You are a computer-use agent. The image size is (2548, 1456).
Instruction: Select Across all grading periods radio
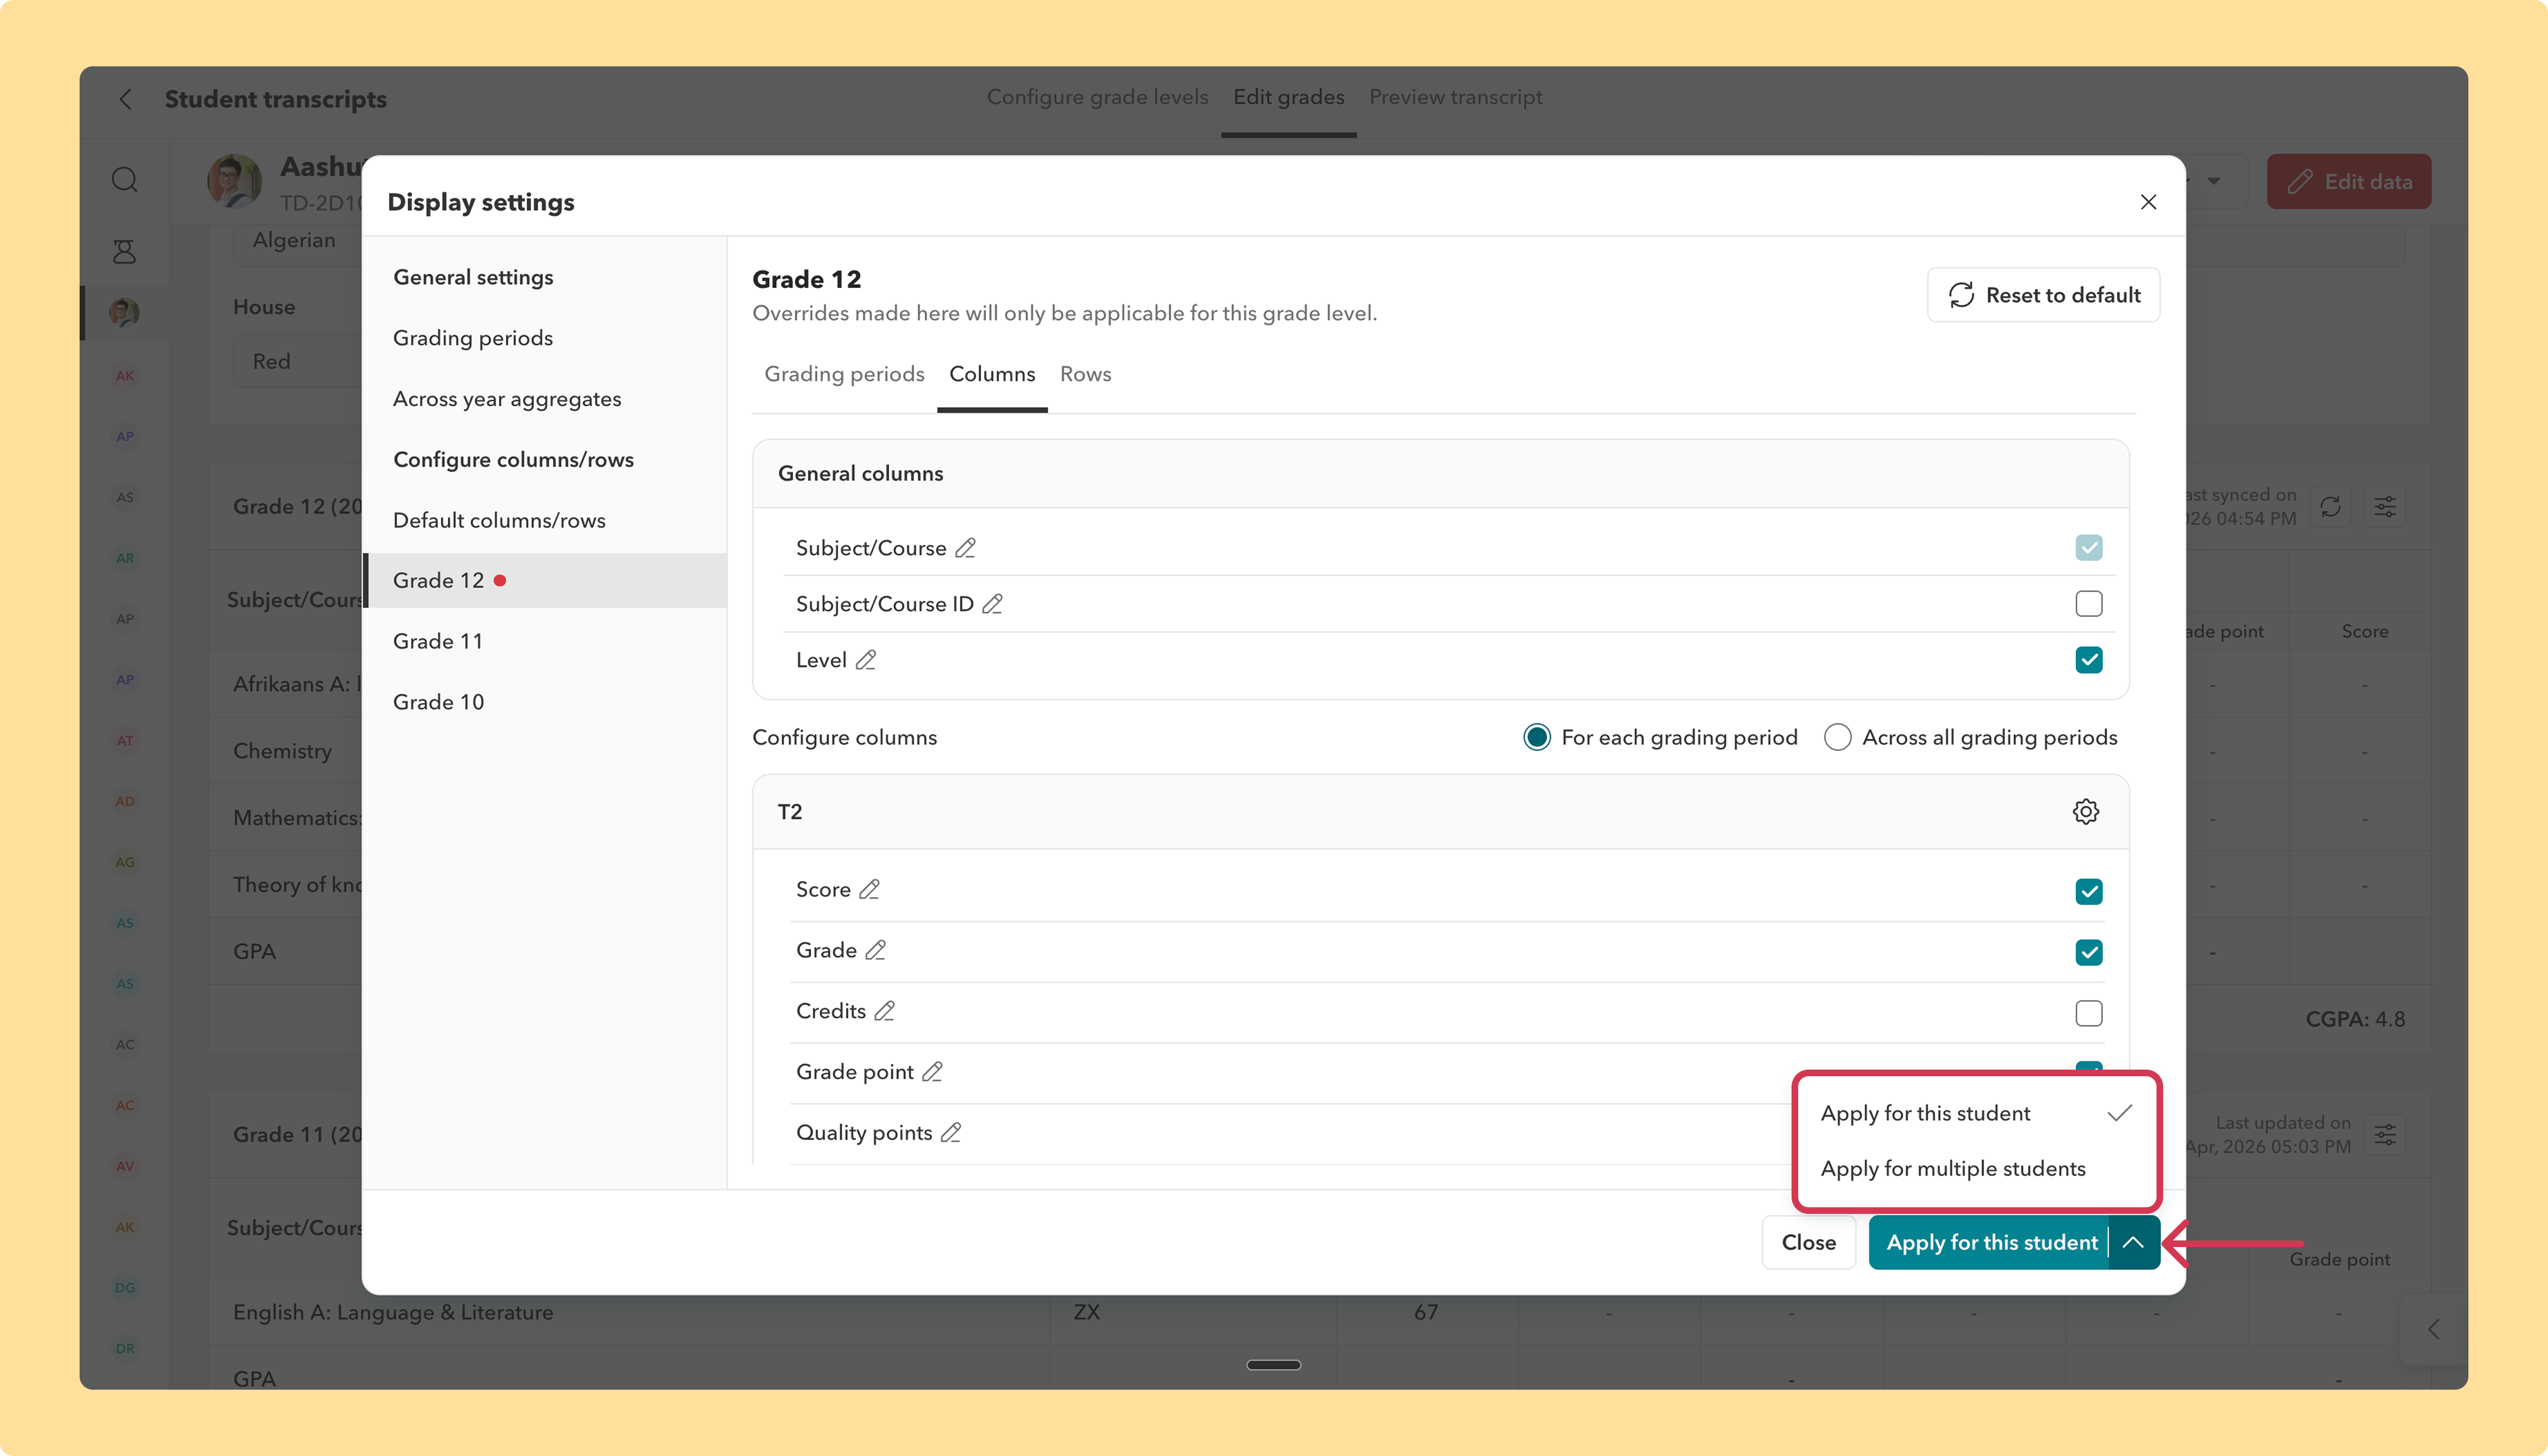click(1837, 737)
